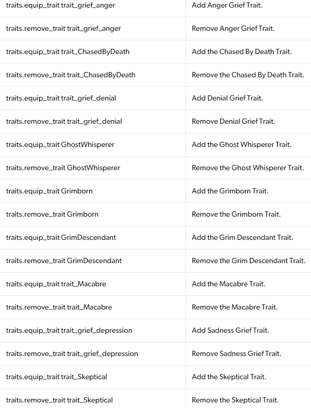Click the 'traits.equip_trait trait_grief_anger' cheat code

tap(60, 6)
